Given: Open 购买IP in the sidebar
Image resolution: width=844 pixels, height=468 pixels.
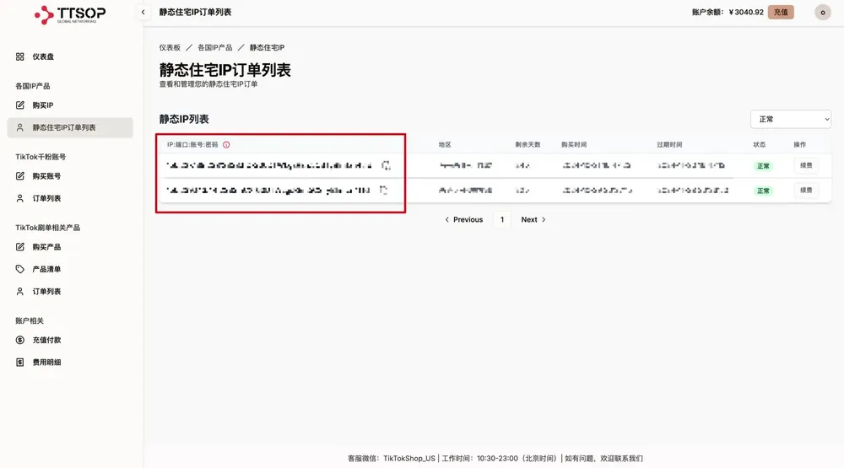Looking at the screenshot, I should click(x=42, y=105).
